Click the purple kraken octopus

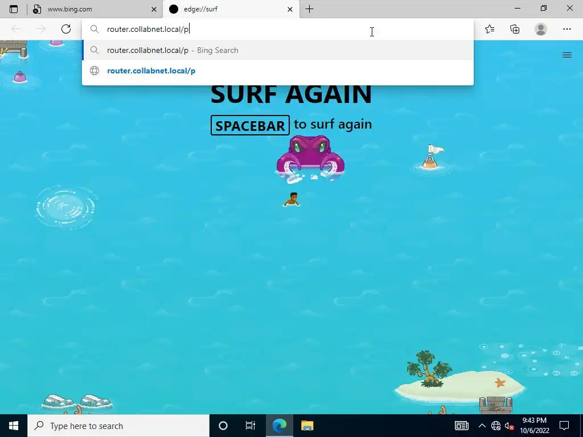(x=310, y=159)
